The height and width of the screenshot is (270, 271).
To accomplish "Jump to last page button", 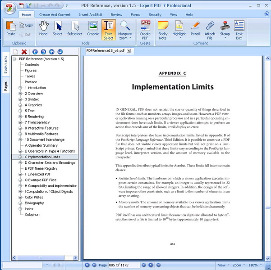I will 151,265.
